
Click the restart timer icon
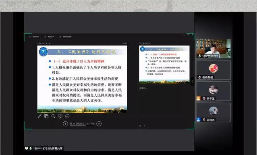tap(50, 43)
